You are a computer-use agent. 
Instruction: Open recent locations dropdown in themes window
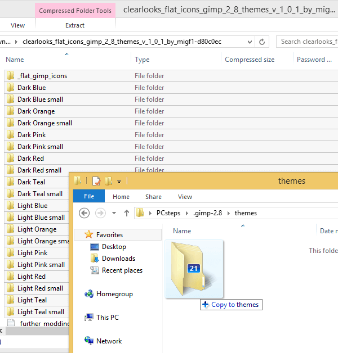pyautogui.click(x=114, y=213)
